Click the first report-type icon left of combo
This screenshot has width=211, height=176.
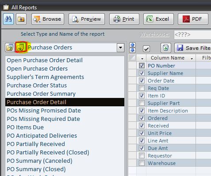(10, 48)
